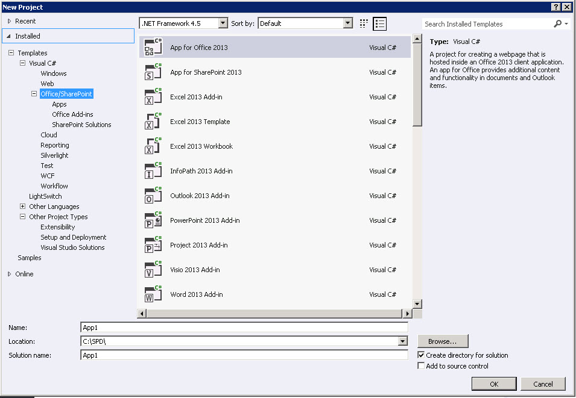Image resolution: width=576 pixels, height=398 pixels.
Task: Uncheck Create directory for solution
Action: pyautogui.click(x=421, y=355)
